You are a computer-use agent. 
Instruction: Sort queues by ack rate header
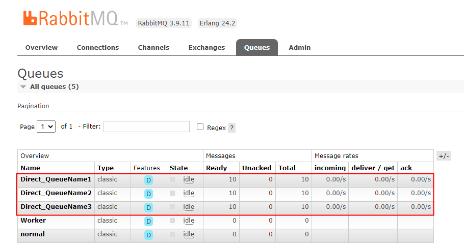(x=406, y=168)
